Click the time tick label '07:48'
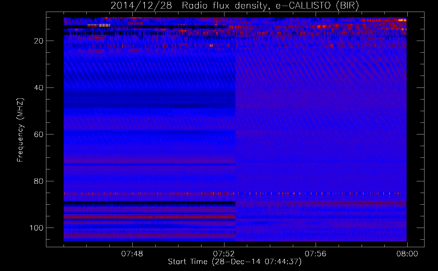Screen dimensions: 438x271 coord(132,254)
